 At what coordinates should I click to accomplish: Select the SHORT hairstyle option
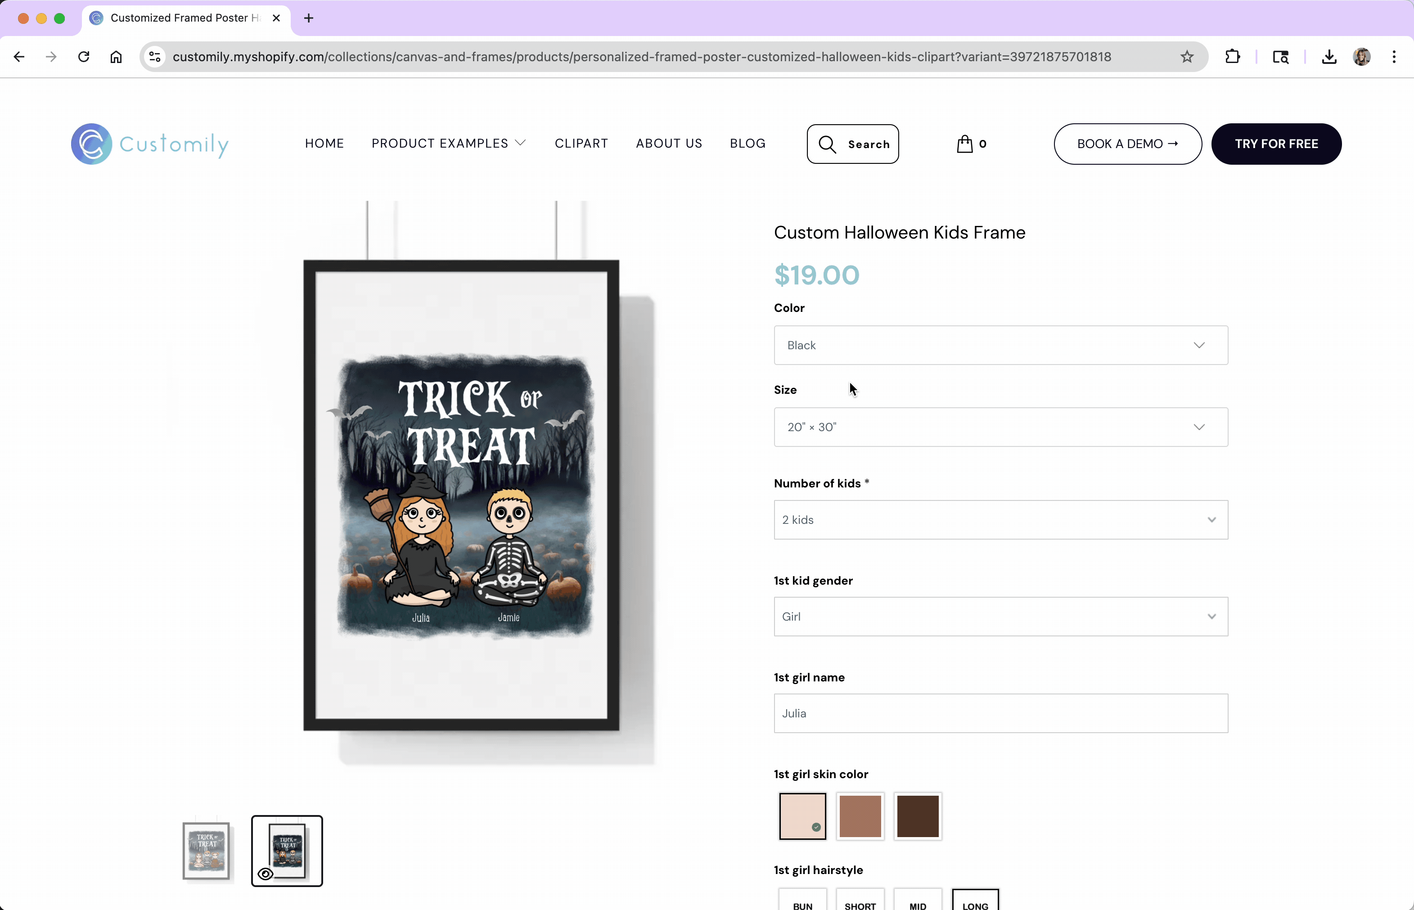[x=860, y=902]
